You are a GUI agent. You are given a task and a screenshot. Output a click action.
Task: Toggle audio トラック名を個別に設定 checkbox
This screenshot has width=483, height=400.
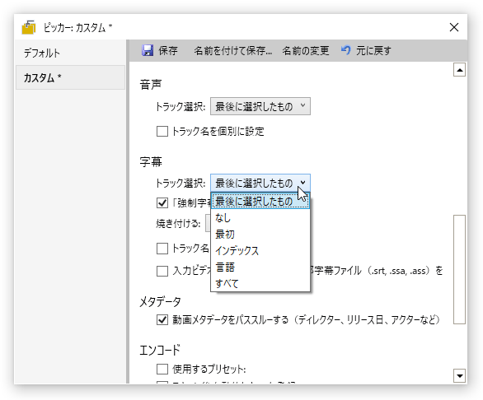162,132
